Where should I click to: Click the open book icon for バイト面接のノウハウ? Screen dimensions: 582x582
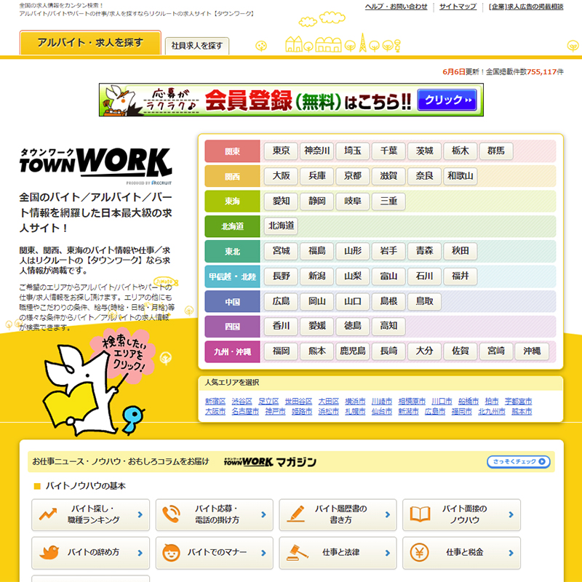420,514
